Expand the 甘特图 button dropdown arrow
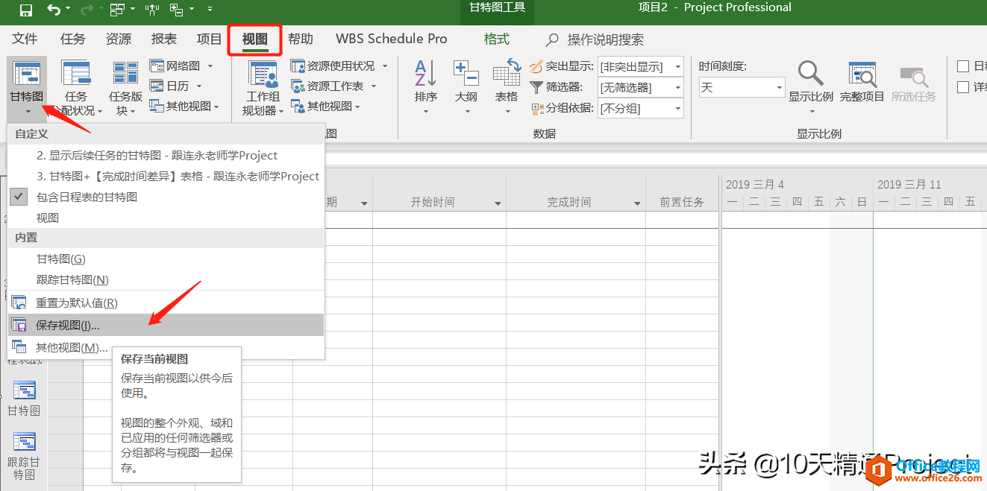The height and width of the screenshot is (491, 987). click(27, 111)
